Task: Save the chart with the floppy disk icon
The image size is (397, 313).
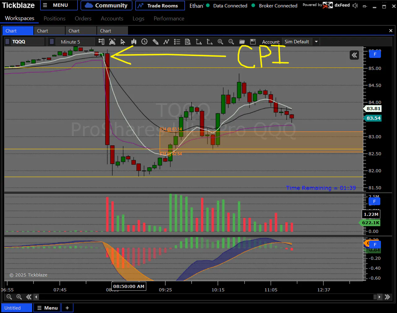Action: point(253,41)
